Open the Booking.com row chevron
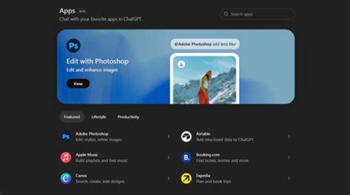The width and height of the screenshot is (350, 195). pos(289,158)
